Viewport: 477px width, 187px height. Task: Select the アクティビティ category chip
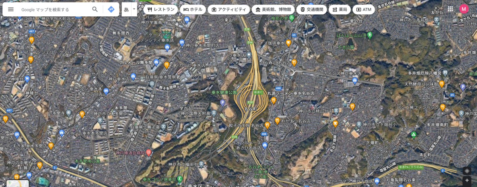click(229, 9)
